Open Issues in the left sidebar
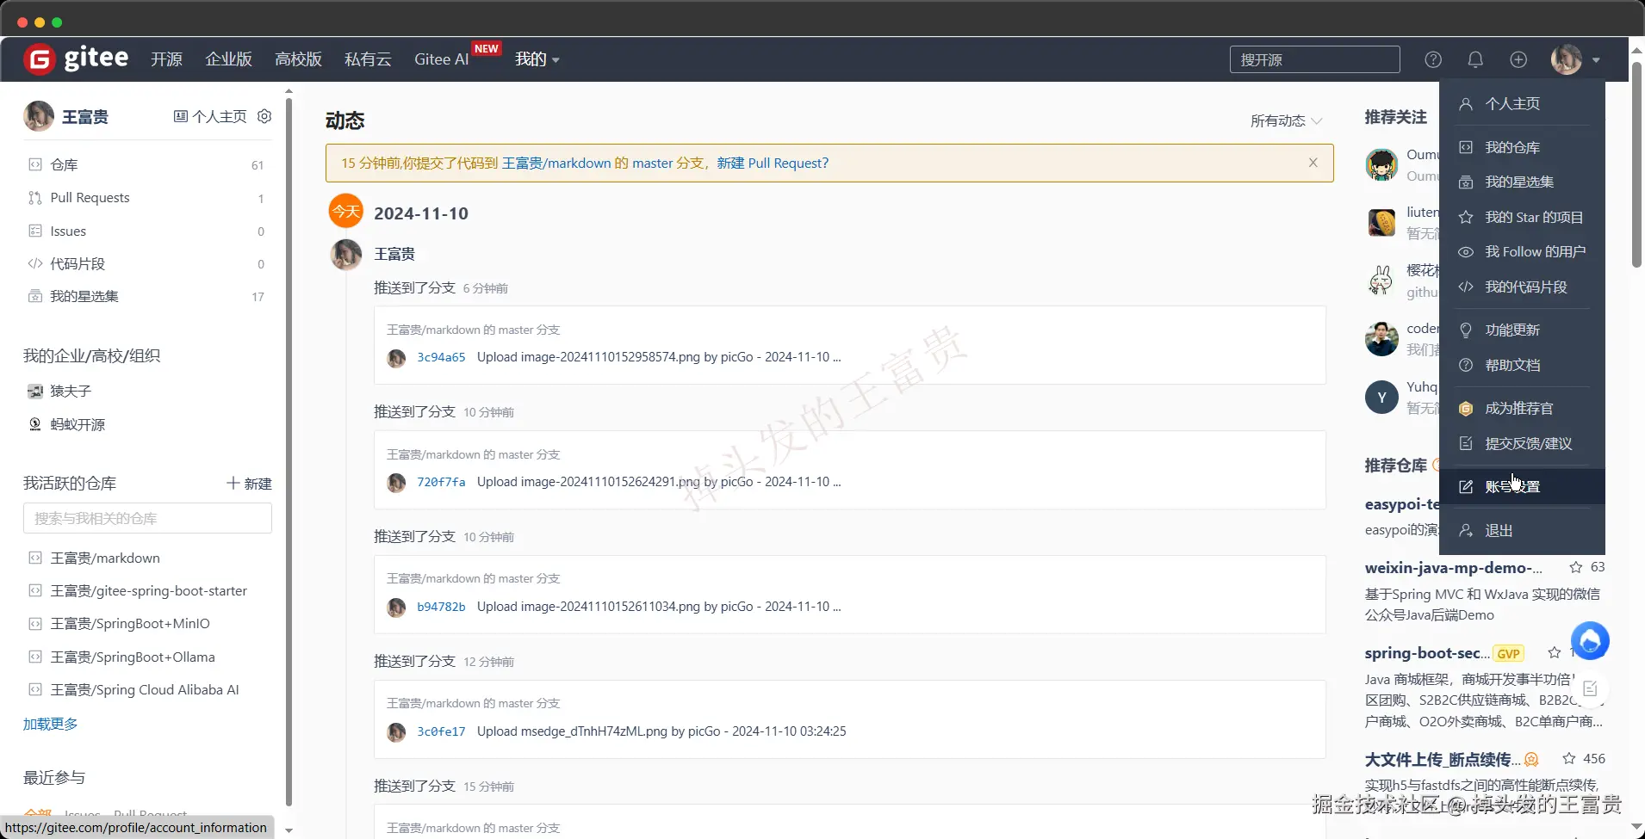This screenshot has width=1645, height=839. coord(146,231)
